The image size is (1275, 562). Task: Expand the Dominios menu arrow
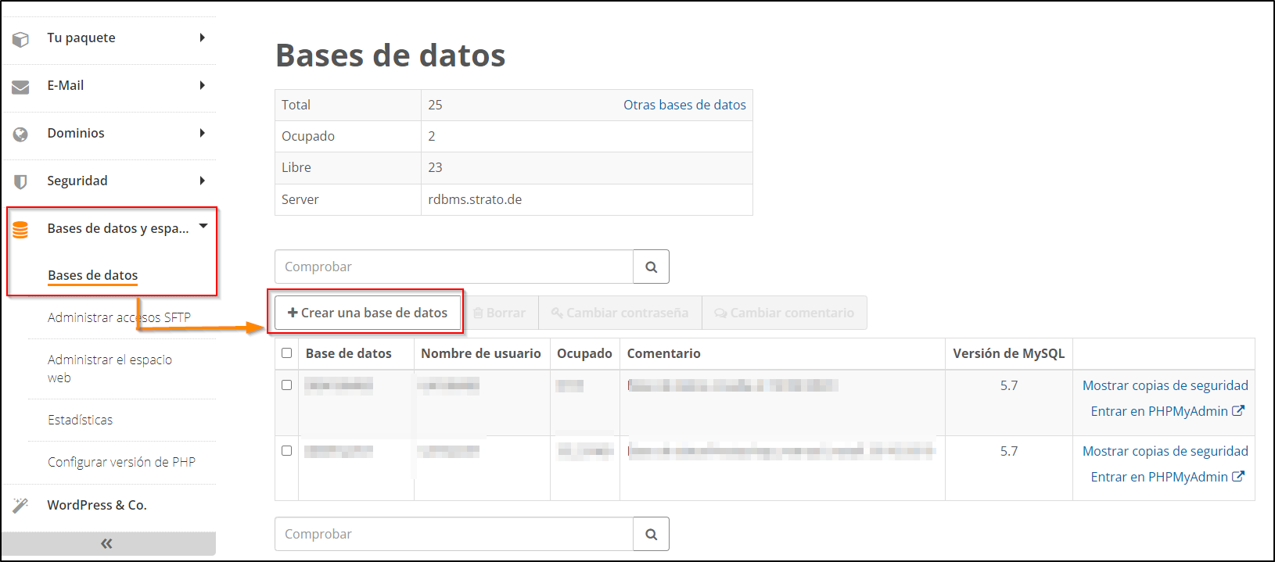(203, 133)
